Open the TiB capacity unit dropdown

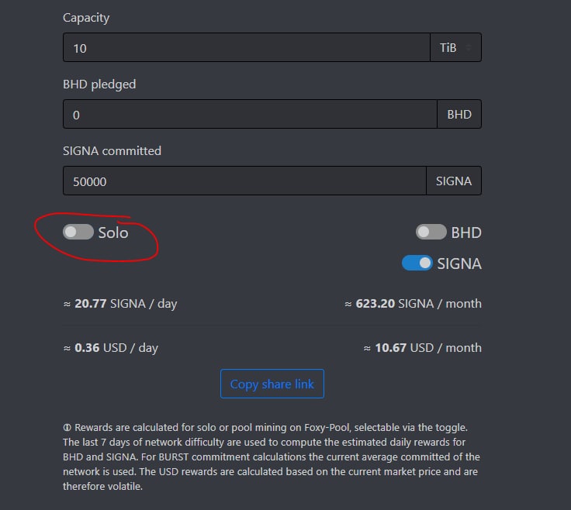[455, 48]
